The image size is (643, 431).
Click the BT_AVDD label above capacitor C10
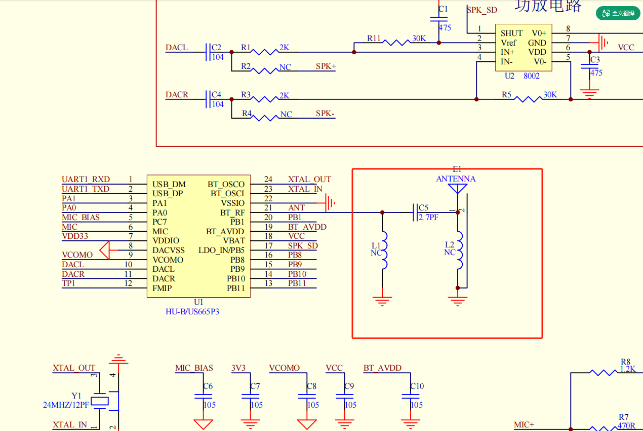click(x=382, y=368)
